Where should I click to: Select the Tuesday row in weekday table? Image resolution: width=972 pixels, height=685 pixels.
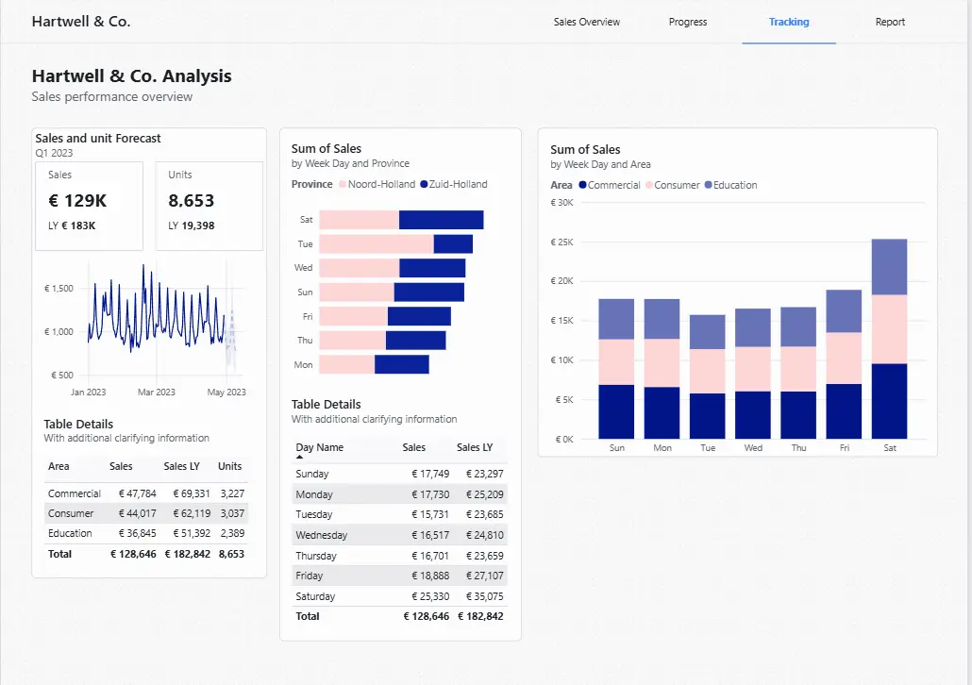click(x=400, y=514)
